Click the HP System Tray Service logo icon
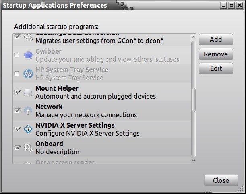Image resolution: width=246 pixels, height=194 pixels. tap(28, 74)
